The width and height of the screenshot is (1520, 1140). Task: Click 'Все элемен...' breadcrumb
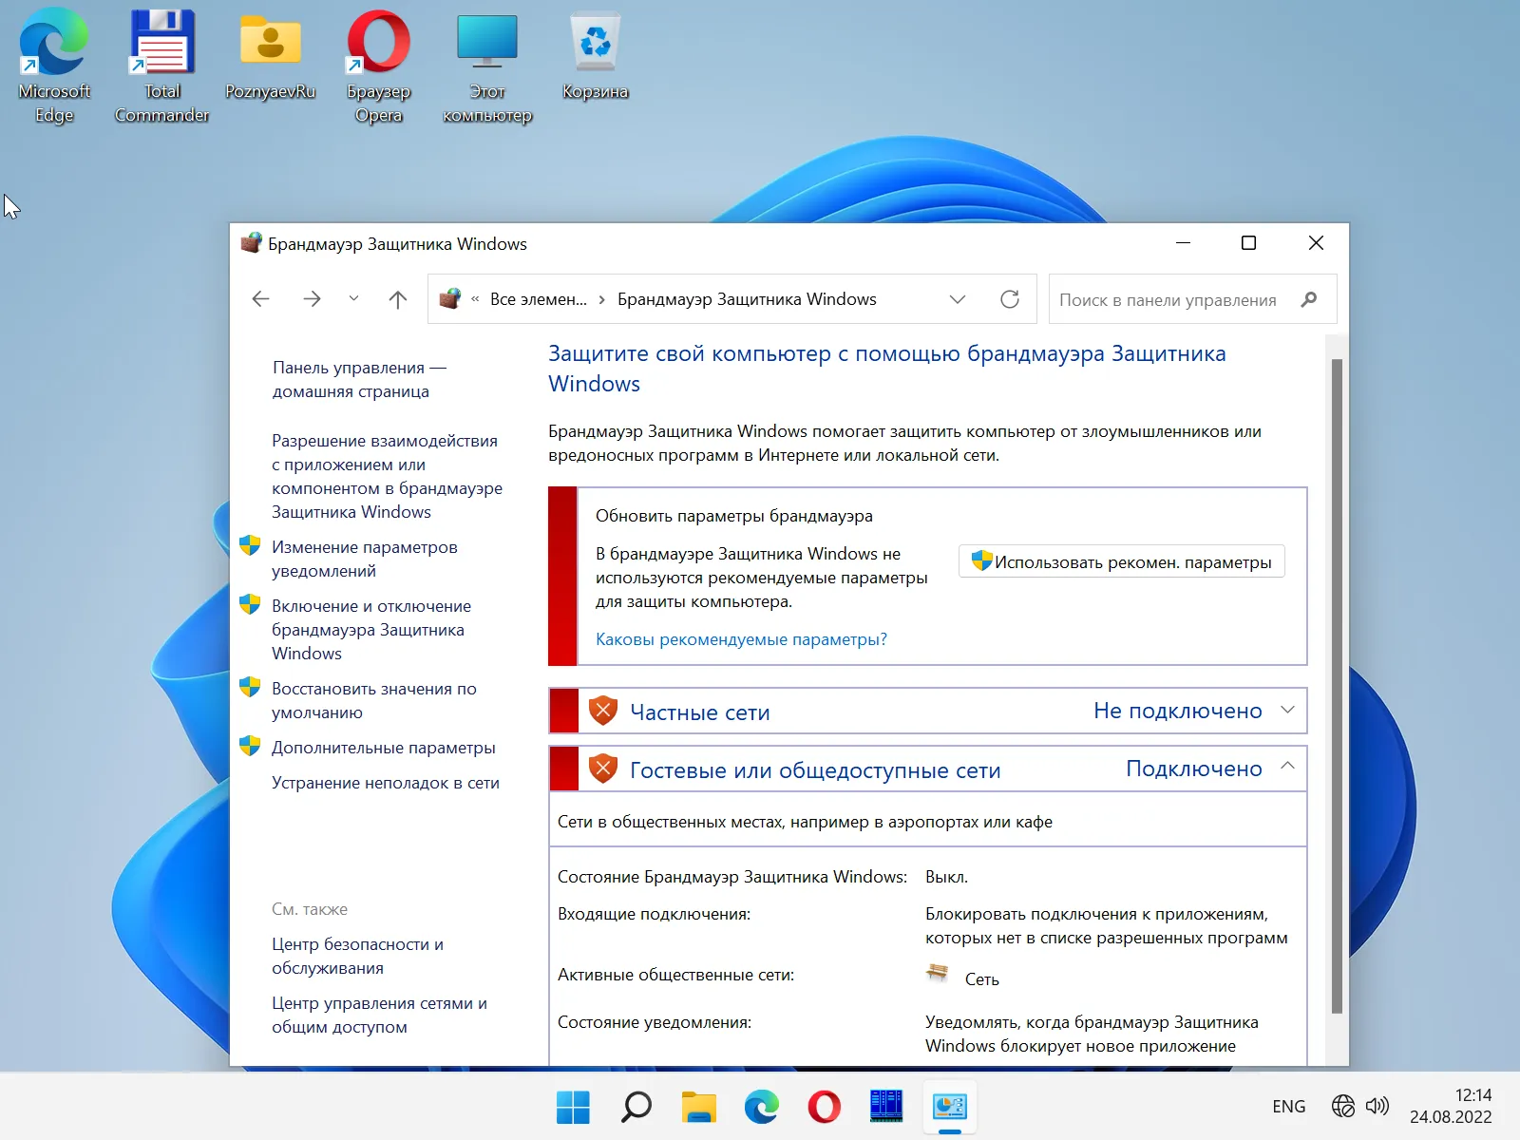coord(539,299)
